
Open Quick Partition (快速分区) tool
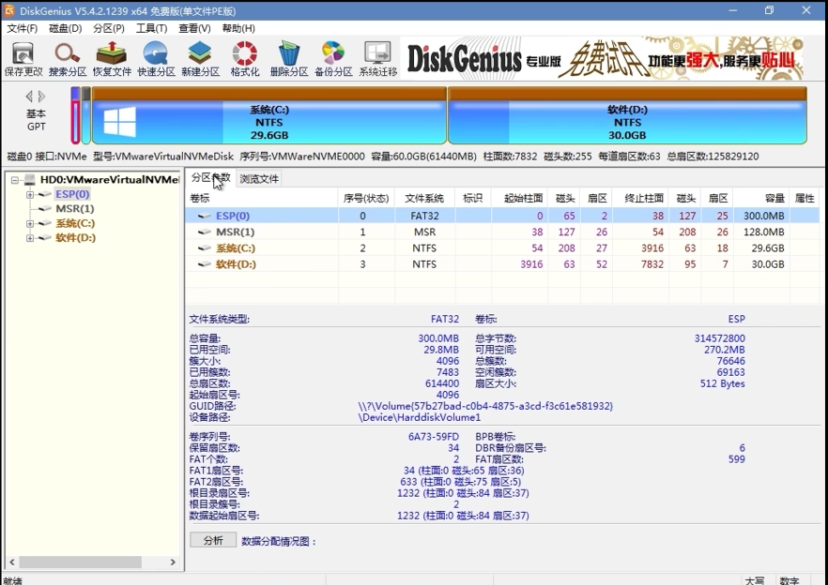click(x=156, y=58)
